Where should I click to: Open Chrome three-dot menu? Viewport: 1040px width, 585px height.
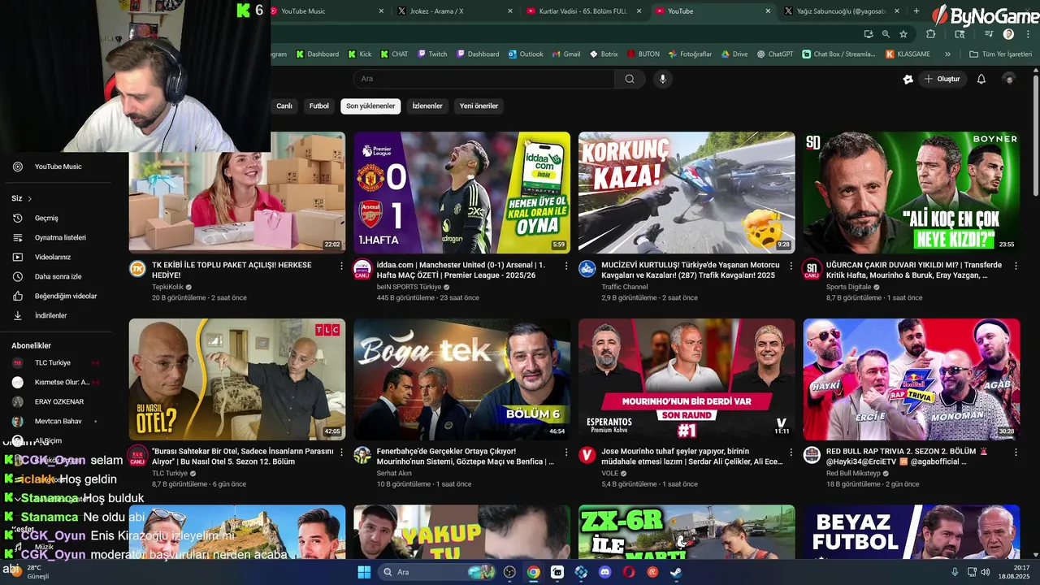pos(1027,34)
